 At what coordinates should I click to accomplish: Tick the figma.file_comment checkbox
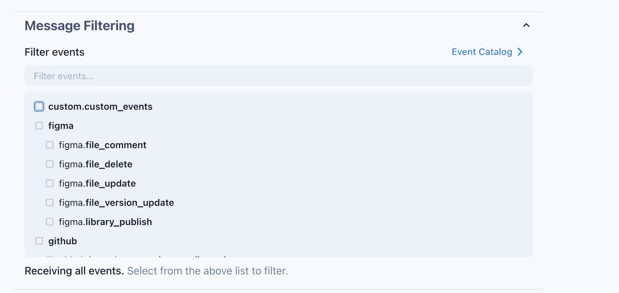coord(50,145)
